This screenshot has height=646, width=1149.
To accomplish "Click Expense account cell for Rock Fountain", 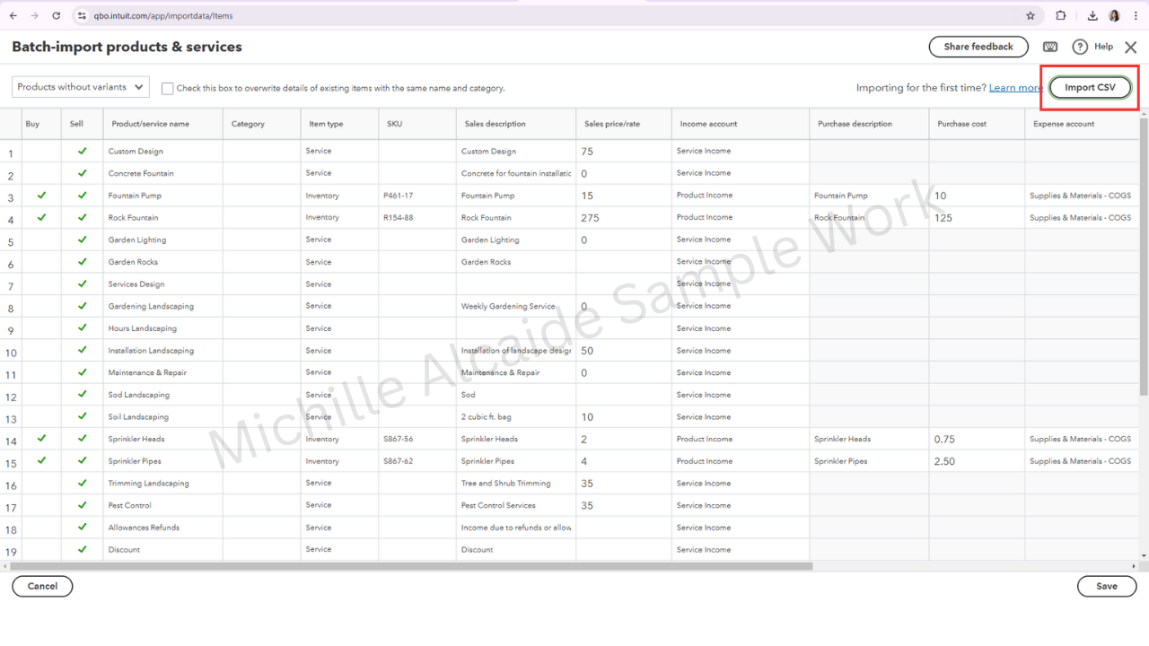I will (x=1082, y=217).
